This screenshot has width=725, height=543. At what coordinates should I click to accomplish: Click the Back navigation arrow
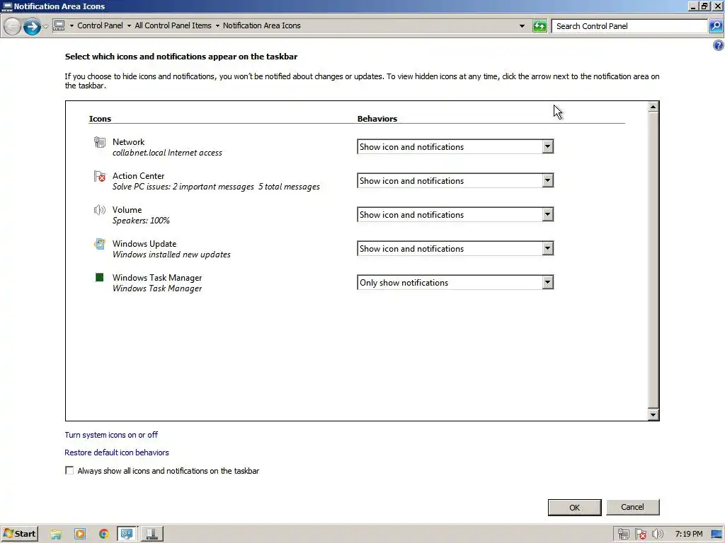coord(13,26)
